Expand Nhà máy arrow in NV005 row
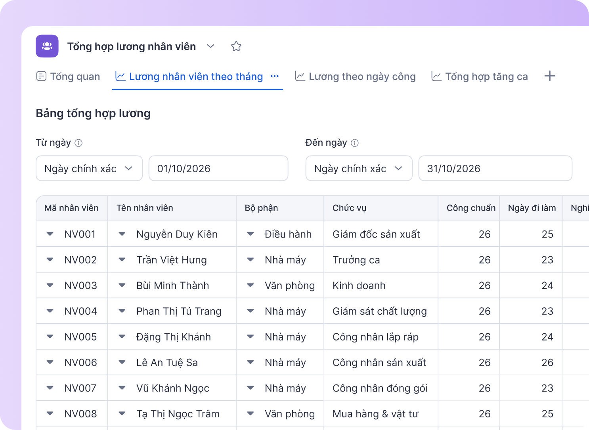 tap(251, 337)
